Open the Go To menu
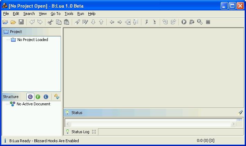The width and height of the screenshot is (246, 146). 55,14
